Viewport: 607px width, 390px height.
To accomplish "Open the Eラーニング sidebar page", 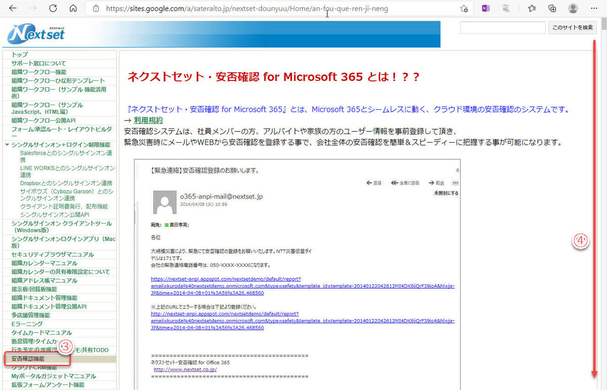I will pos(27,324).
